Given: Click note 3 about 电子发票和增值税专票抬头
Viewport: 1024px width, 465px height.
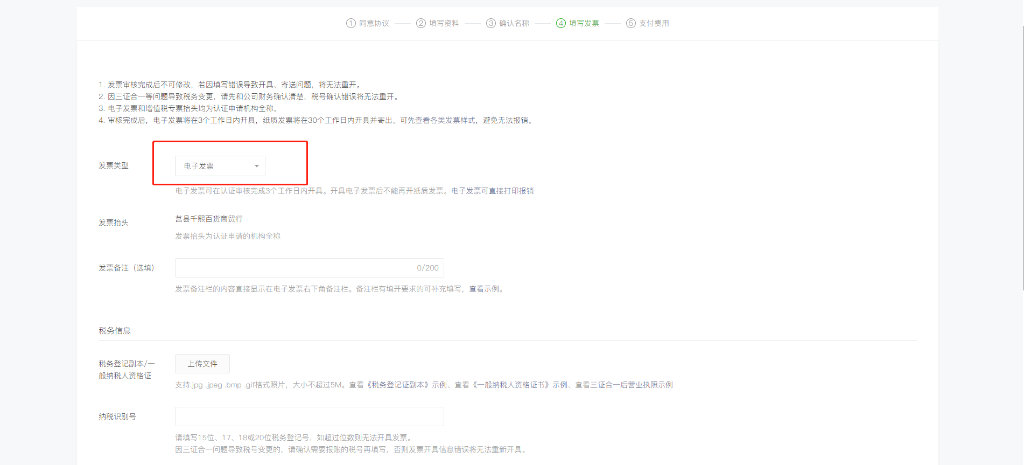Looking at the screenshot, I should [190, 108].
